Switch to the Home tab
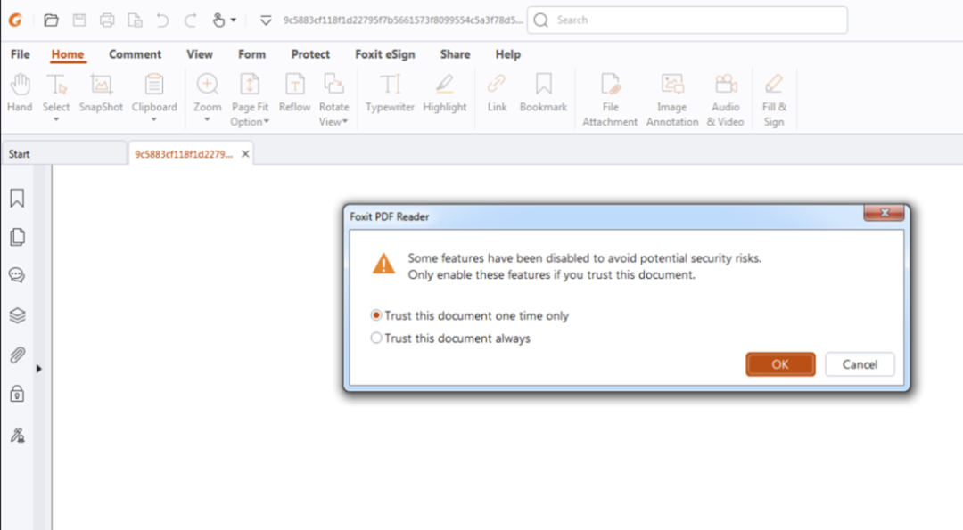Screen dimensions: 963x530 point(68,54)
